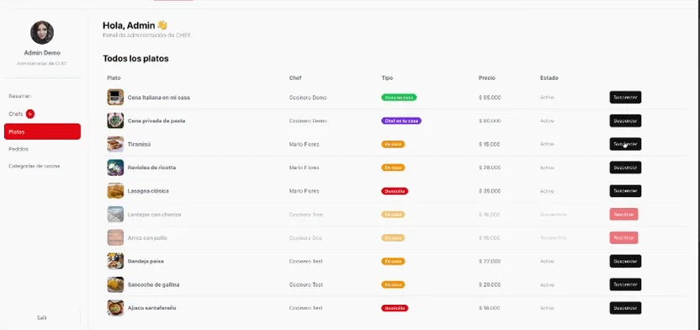Click the Chef column header
The width and height of the screenshot is (700, 330).
(x=295, y=77)
